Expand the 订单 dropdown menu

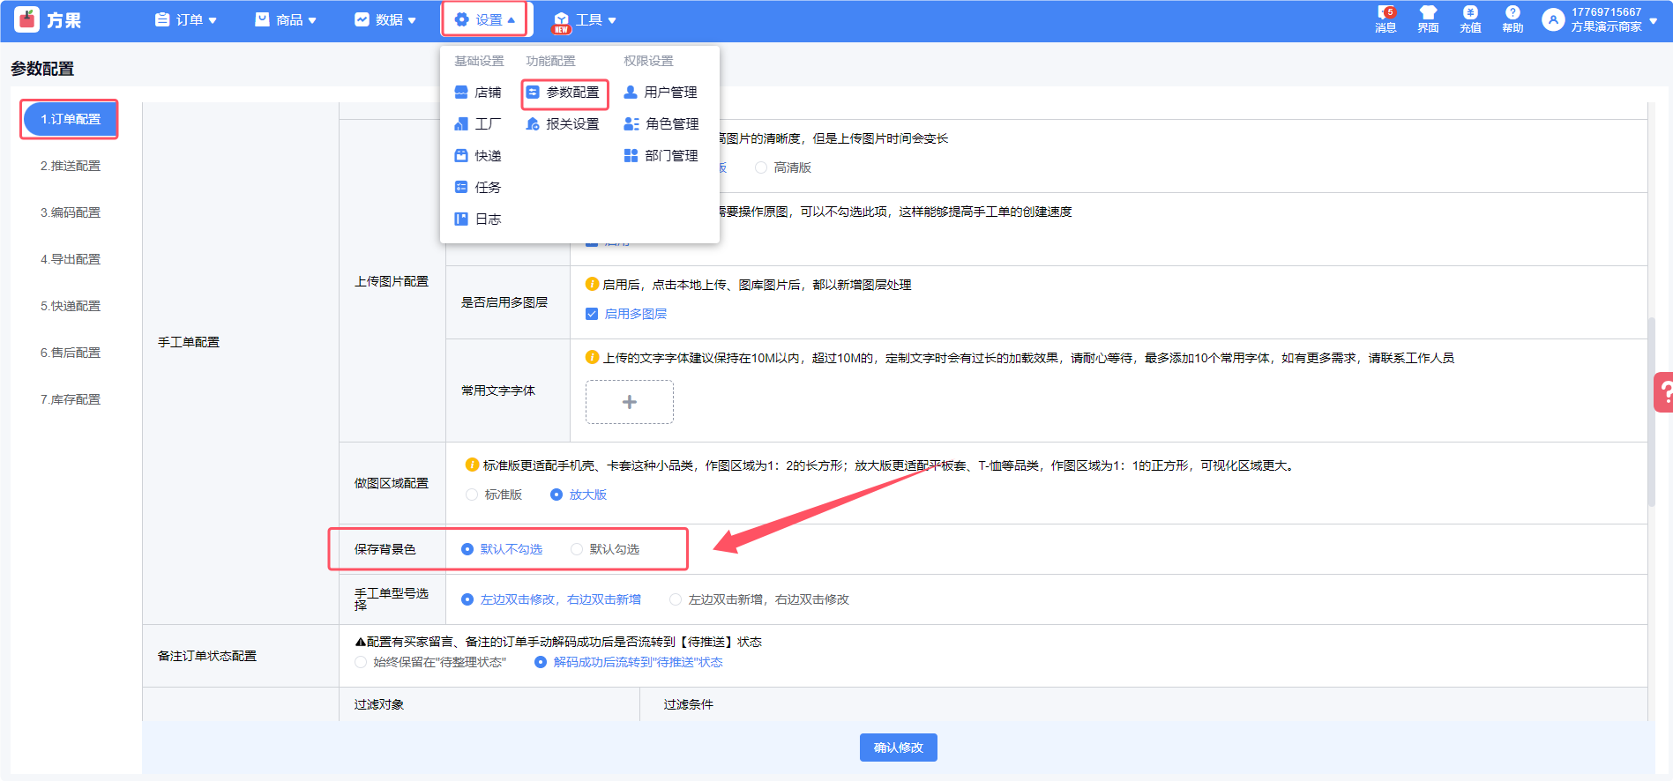pos(186,19)
